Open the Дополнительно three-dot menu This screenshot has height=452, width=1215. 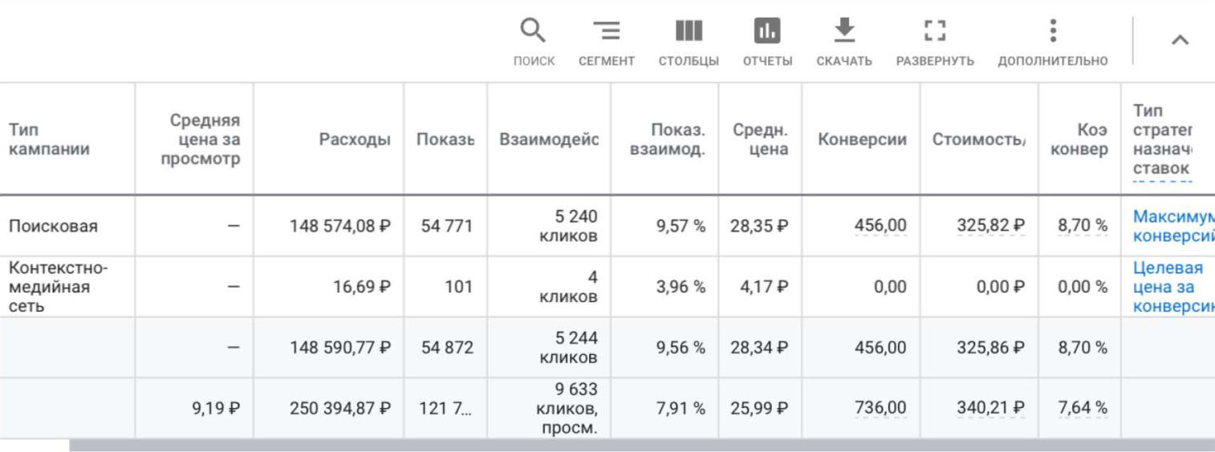(1053, 31)
